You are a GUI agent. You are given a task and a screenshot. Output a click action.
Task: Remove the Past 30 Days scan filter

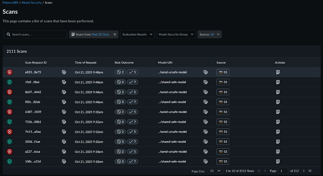[115, 35]
